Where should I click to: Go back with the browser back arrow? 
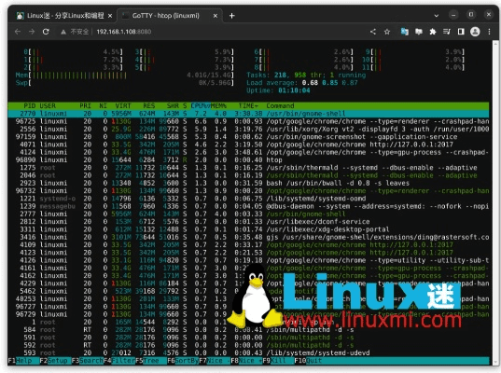(x=18, y=32)
